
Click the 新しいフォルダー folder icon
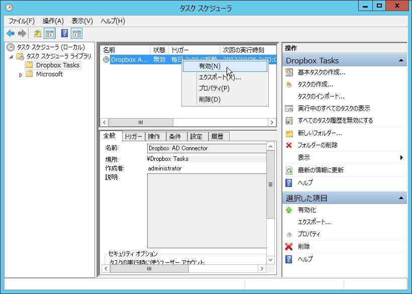(x=289, y=134)
